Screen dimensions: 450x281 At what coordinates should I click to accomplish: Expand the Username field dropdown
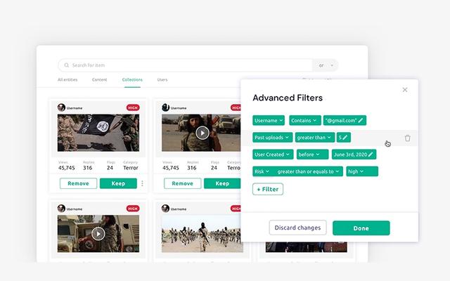(269, 121)
